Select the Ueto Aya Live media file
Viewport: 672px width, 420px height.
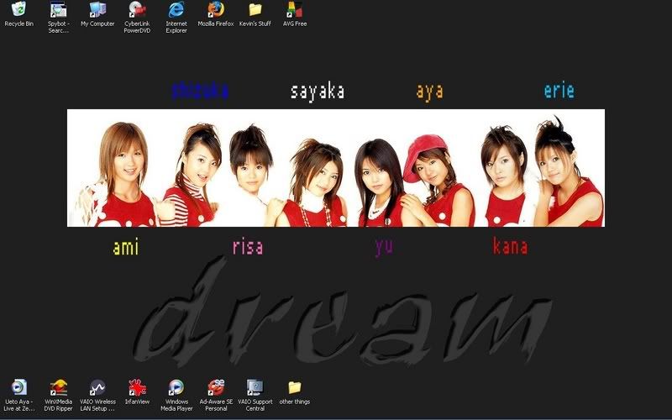coord(18,387)
